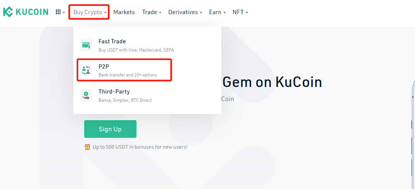Open the nine-dot apps grid icon
The height and width of the screenshot is (193, 415).
click(58, 12)
